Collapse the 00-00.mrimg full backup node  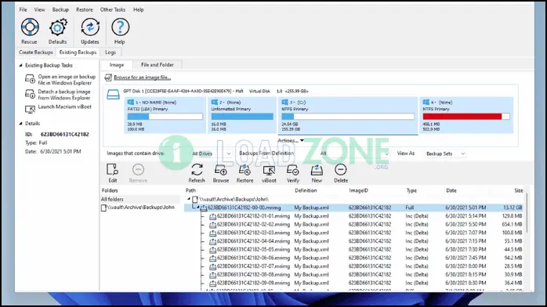[x=197, y=208]
